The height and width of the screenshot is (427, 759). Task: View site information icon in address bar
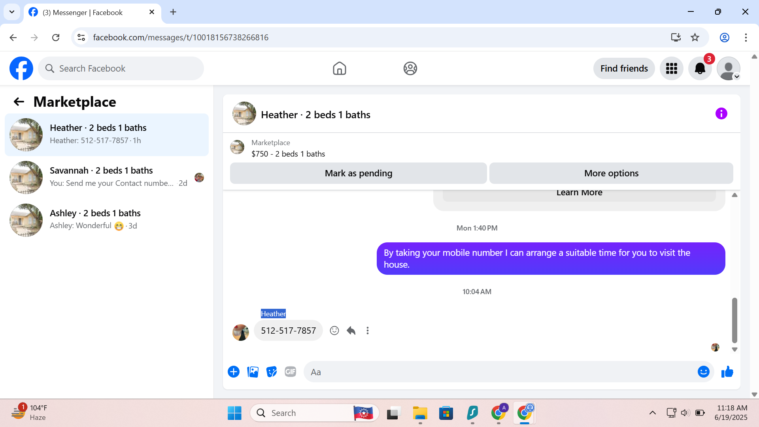81,38
